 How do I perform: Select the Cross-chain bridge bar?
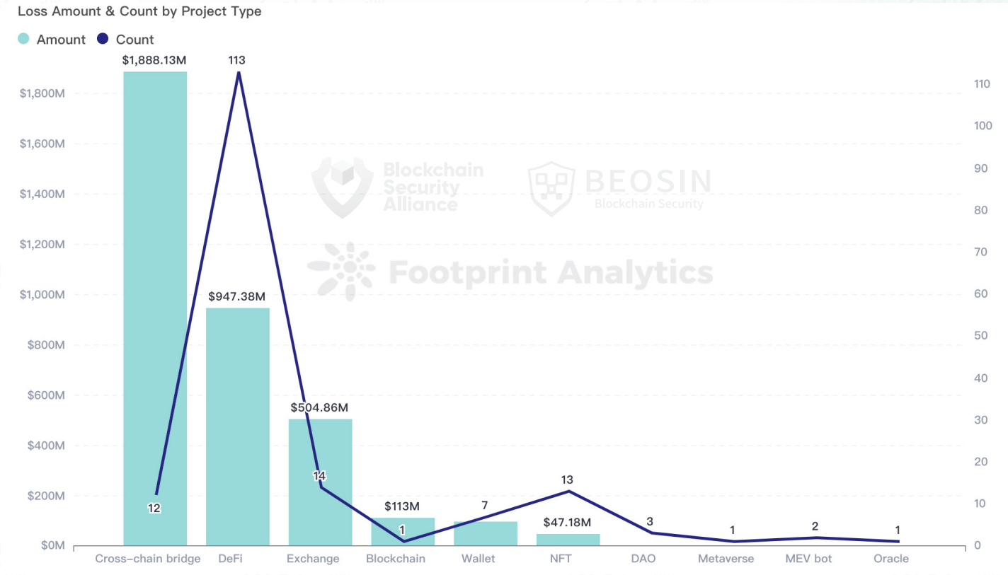[155, 308]
